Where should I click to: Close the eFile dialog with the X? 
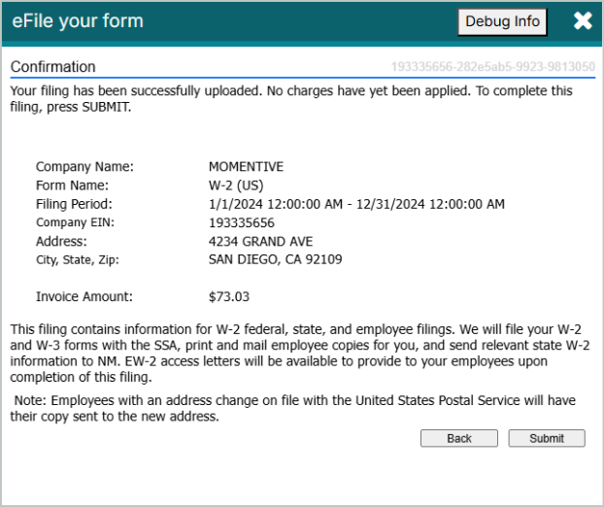point(583,21)
